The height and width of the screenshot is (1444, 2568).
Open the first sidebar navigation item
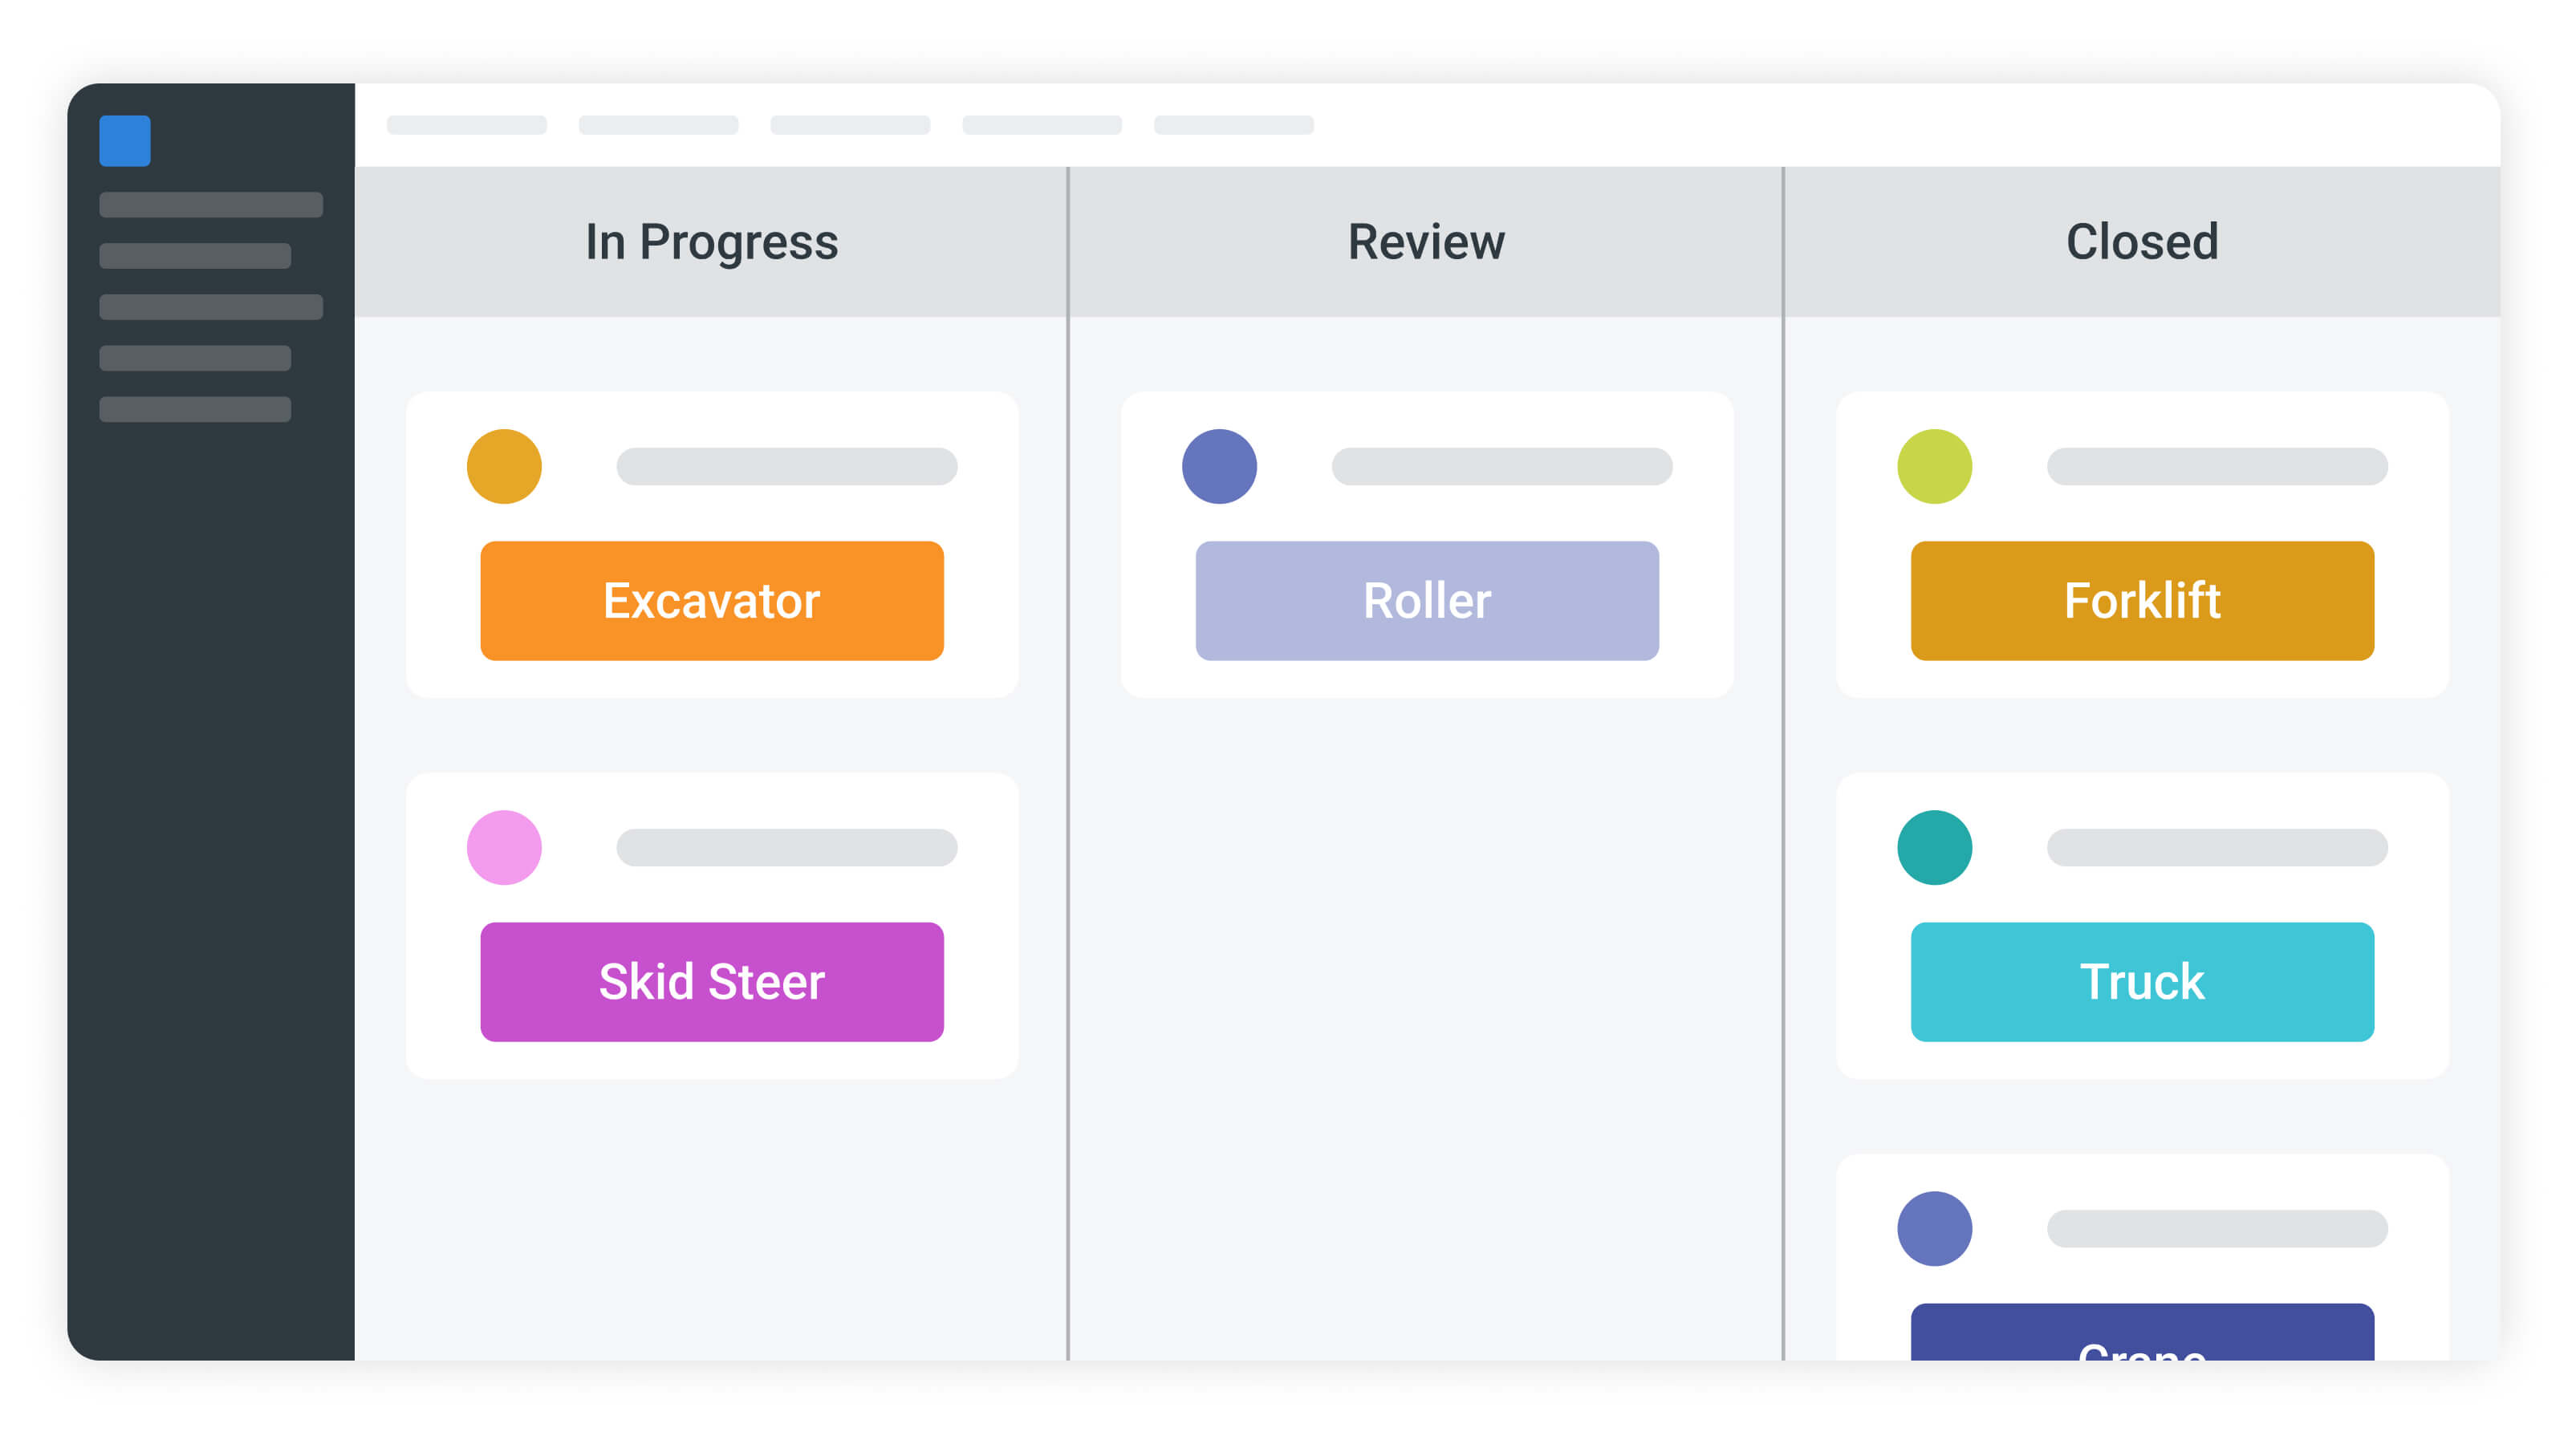(x=210, y=205)
